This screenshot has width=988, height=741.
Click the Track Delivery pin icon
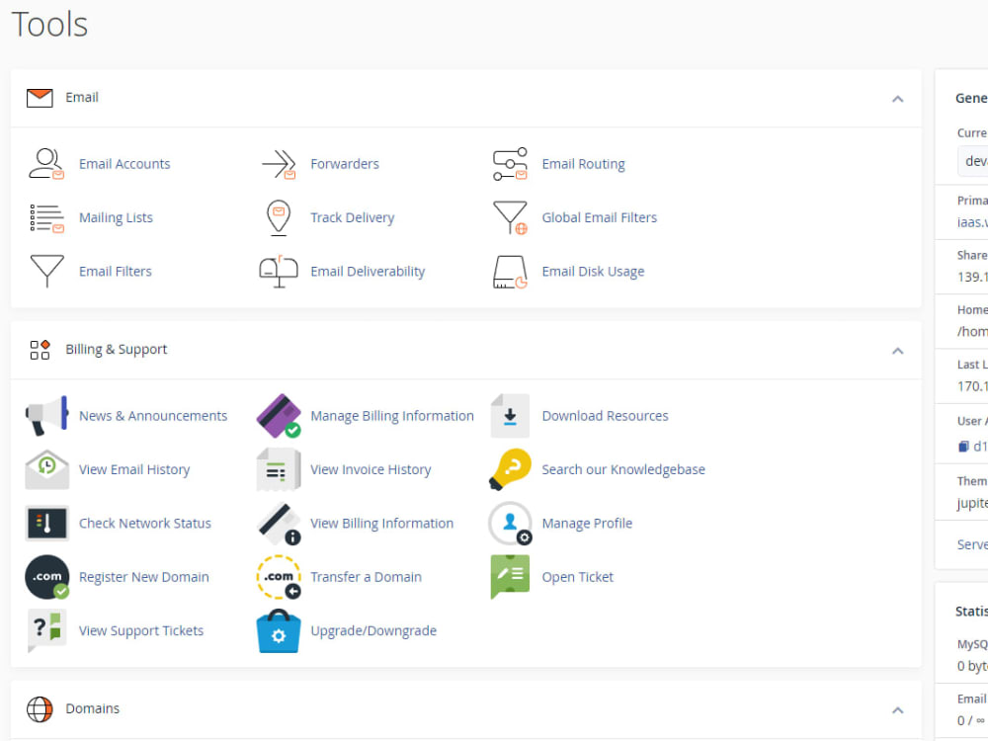tap(279, 218)
